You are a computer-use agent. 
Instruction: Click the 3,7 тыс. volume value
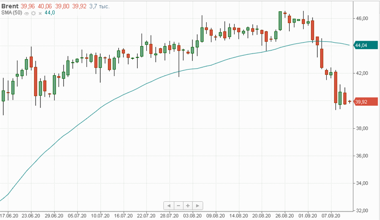(x=99, y=6)
